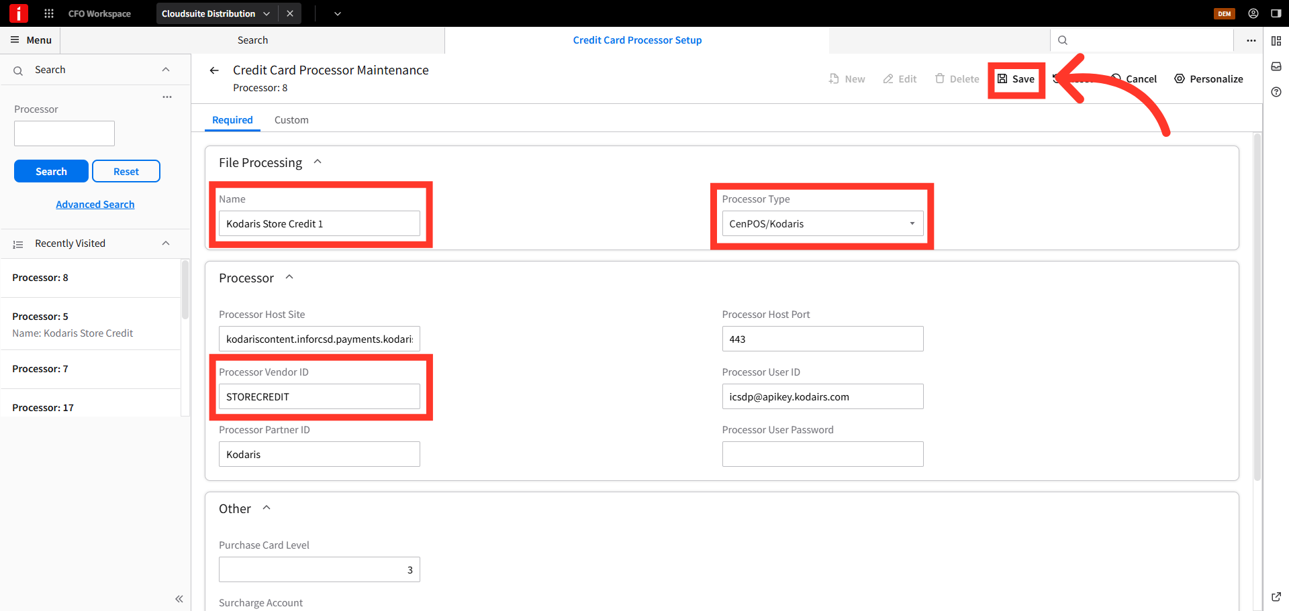This screenshot has height=611, width=1289.
Task: Click the Processor User Password field
Action: (x=822, y=454)
